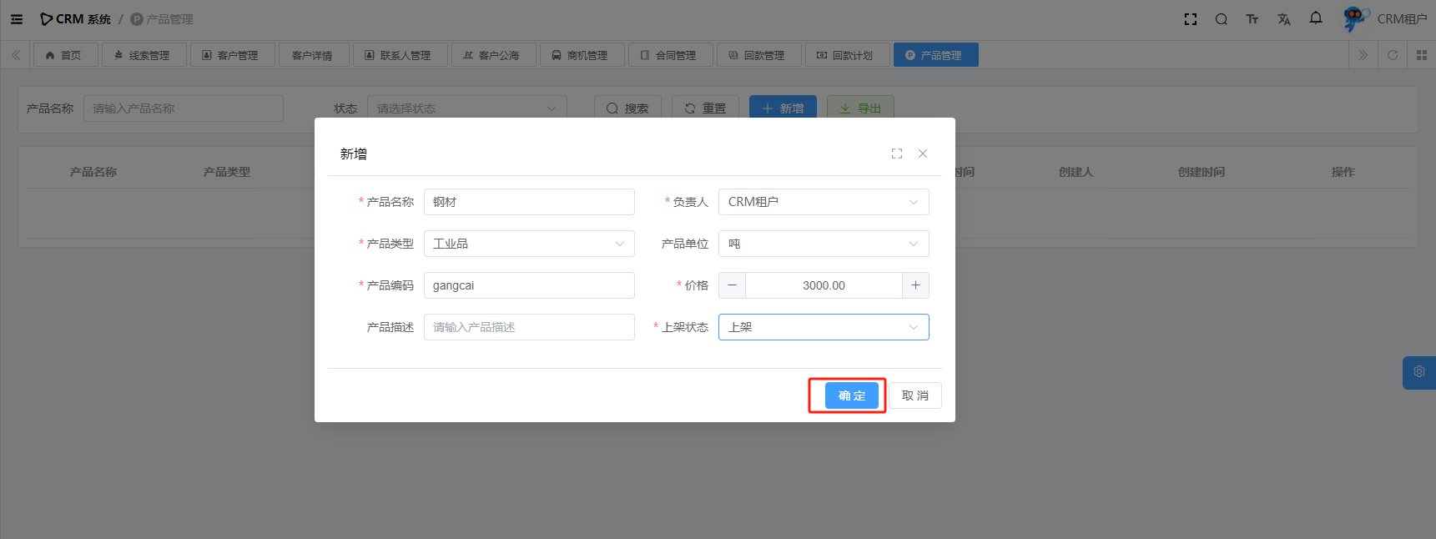
Task: Increase price with plus button
Action: (x=915, y=285)
